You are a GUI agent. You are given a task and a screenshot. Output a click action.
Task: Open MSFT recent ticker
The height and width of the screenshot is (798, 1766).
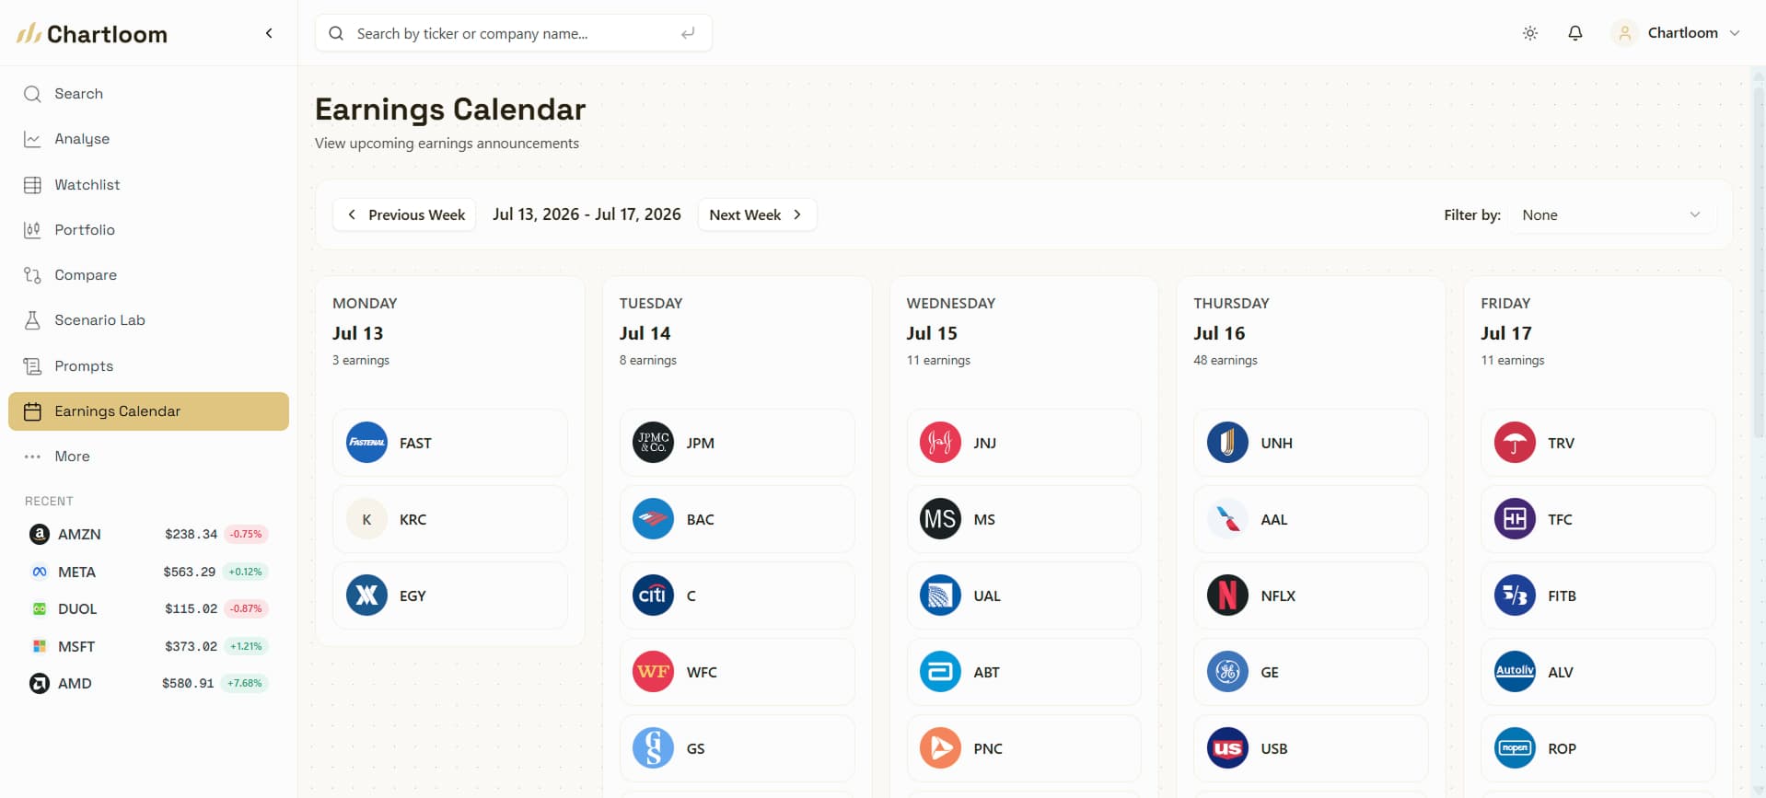[x=148, y=646]
